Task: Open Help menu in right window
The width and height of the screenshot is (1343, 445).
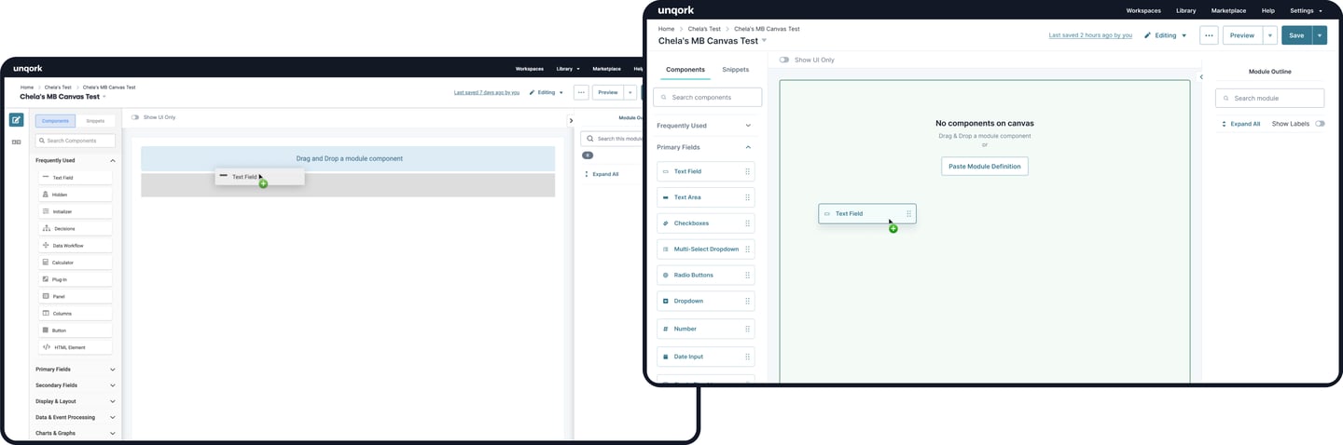Action: (x=1268, y=10)
